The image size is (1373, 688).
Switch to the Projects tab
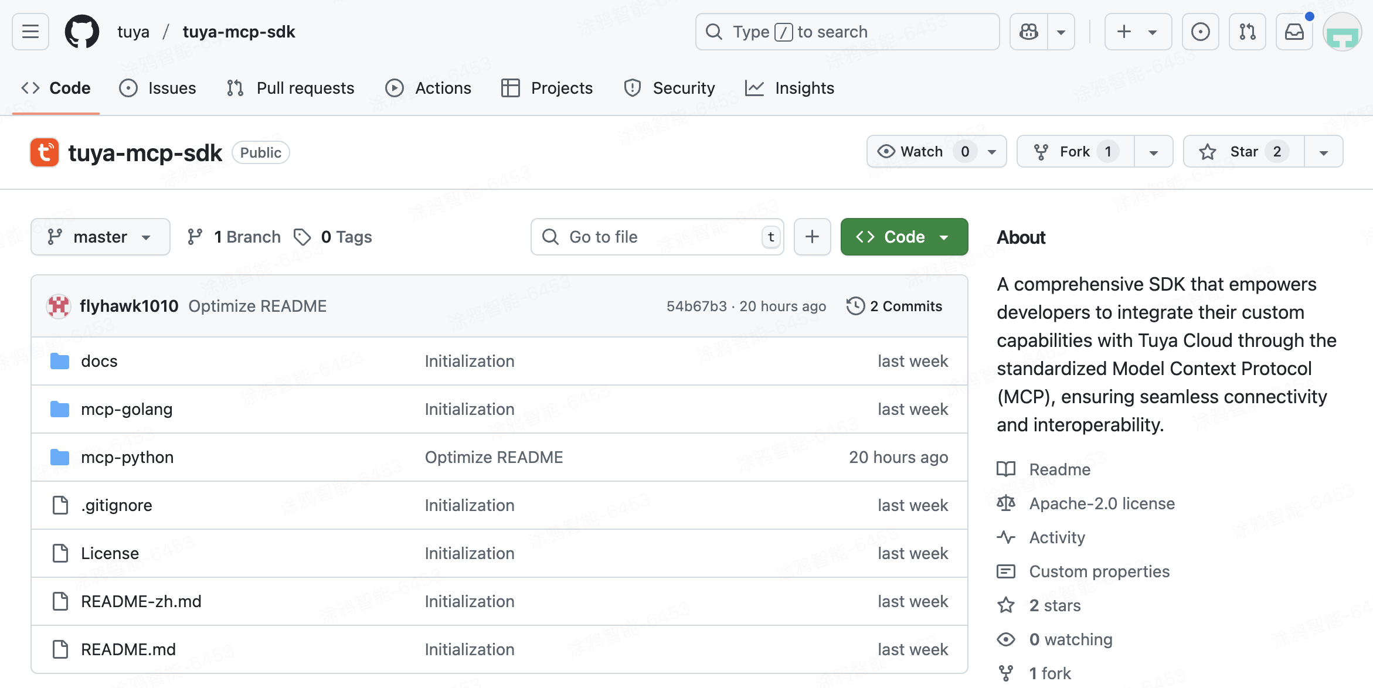pyautogui.click(x=547, y=88)
